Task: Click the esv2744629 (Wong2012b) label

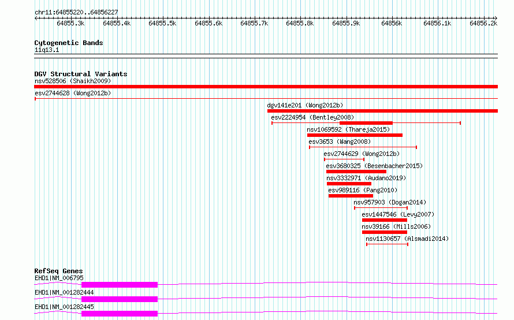Action: (362, 154)
